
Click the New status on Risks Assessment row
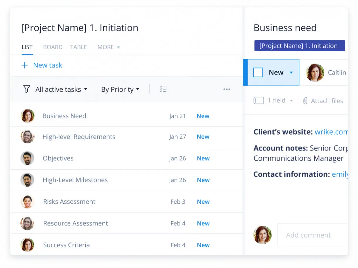click(x=203, y=202)
